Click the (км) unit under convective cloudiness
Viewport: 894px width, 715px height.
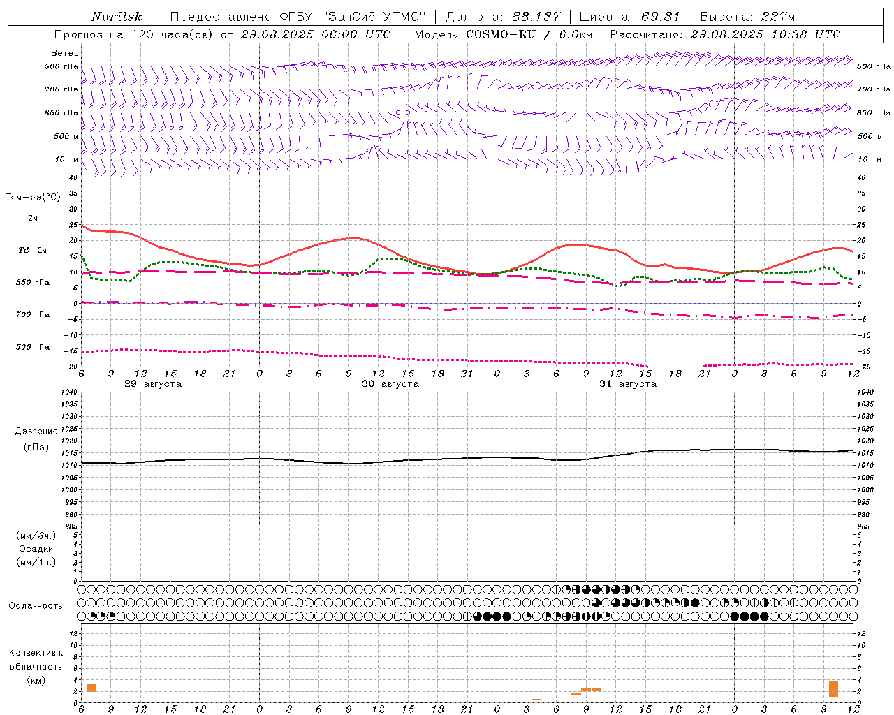coord(36,680)
